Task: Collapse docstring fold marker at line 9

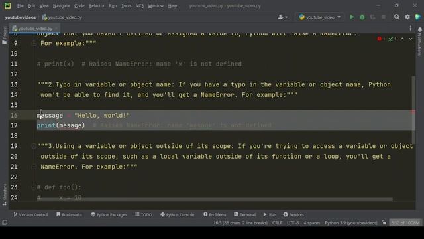Action: (x=34, y=43)
